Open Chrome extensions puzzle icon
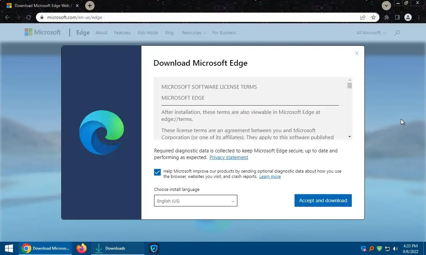The height and width of the screenshot is (255, 426). pyautogui.click(x=387, y=17)
